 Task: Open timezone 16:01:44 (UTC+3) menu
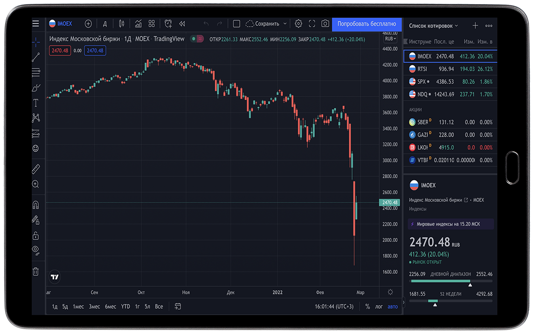(x=334, y=306)
